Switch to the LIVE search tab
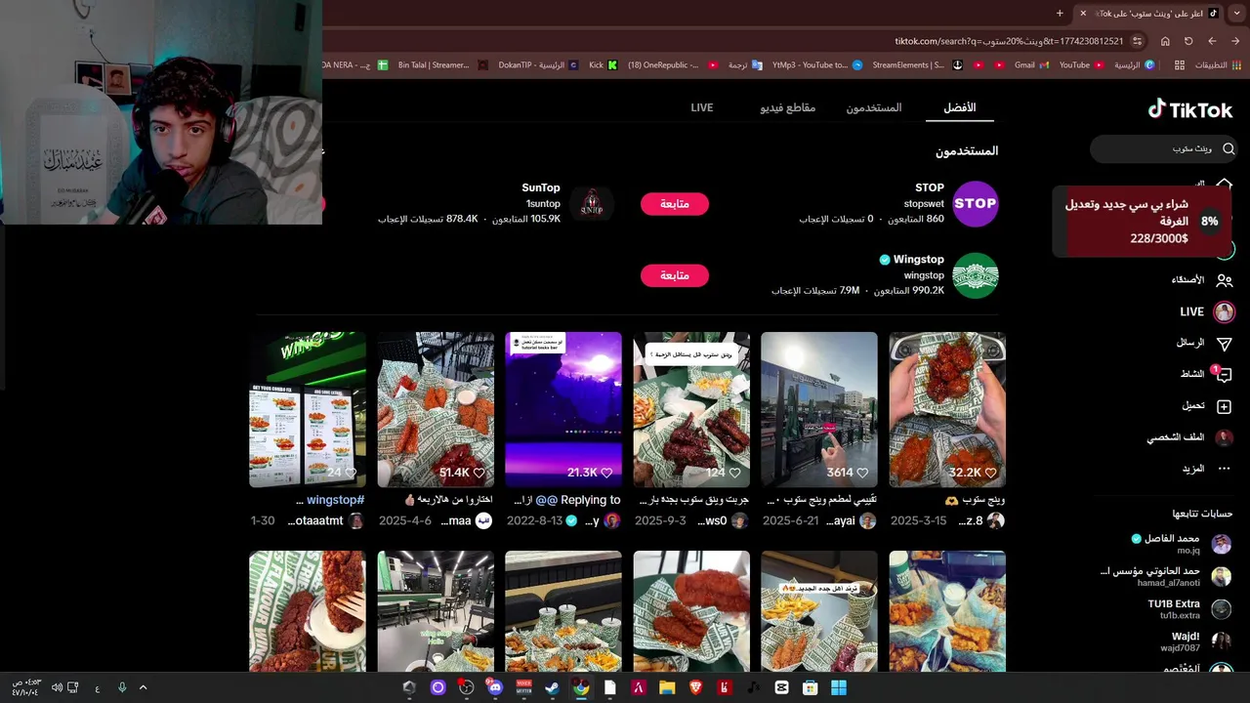This screenshot has width=1250, height=703. pos(702,107)
